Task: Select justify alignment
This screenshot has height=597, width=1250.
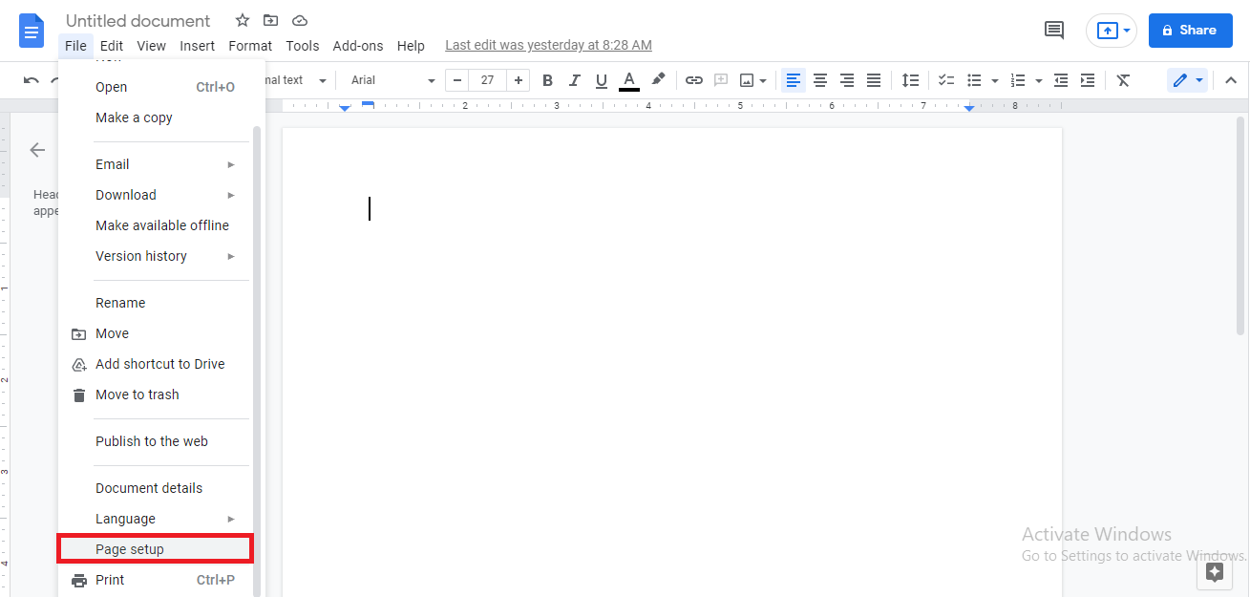Action: (873, 80)
